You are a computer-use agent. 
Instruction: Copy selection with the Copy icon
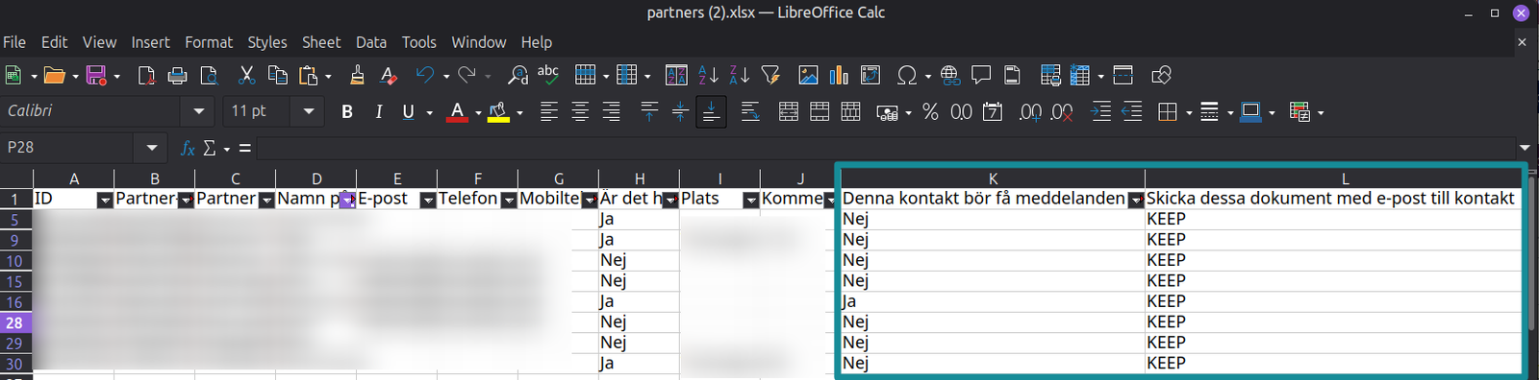[278, 76]
